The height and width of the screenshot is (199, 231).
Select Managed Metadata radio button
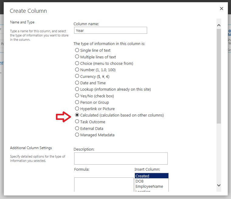pyautogui.click(x=77, y=135)
